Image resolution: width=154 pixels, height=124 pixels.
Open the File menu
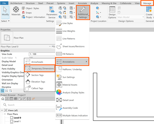(x=4, y=3)
